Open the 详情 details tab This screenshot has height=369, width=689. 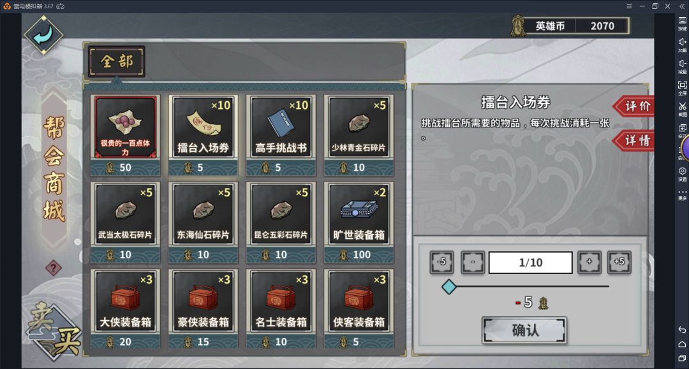coord(634,140)
